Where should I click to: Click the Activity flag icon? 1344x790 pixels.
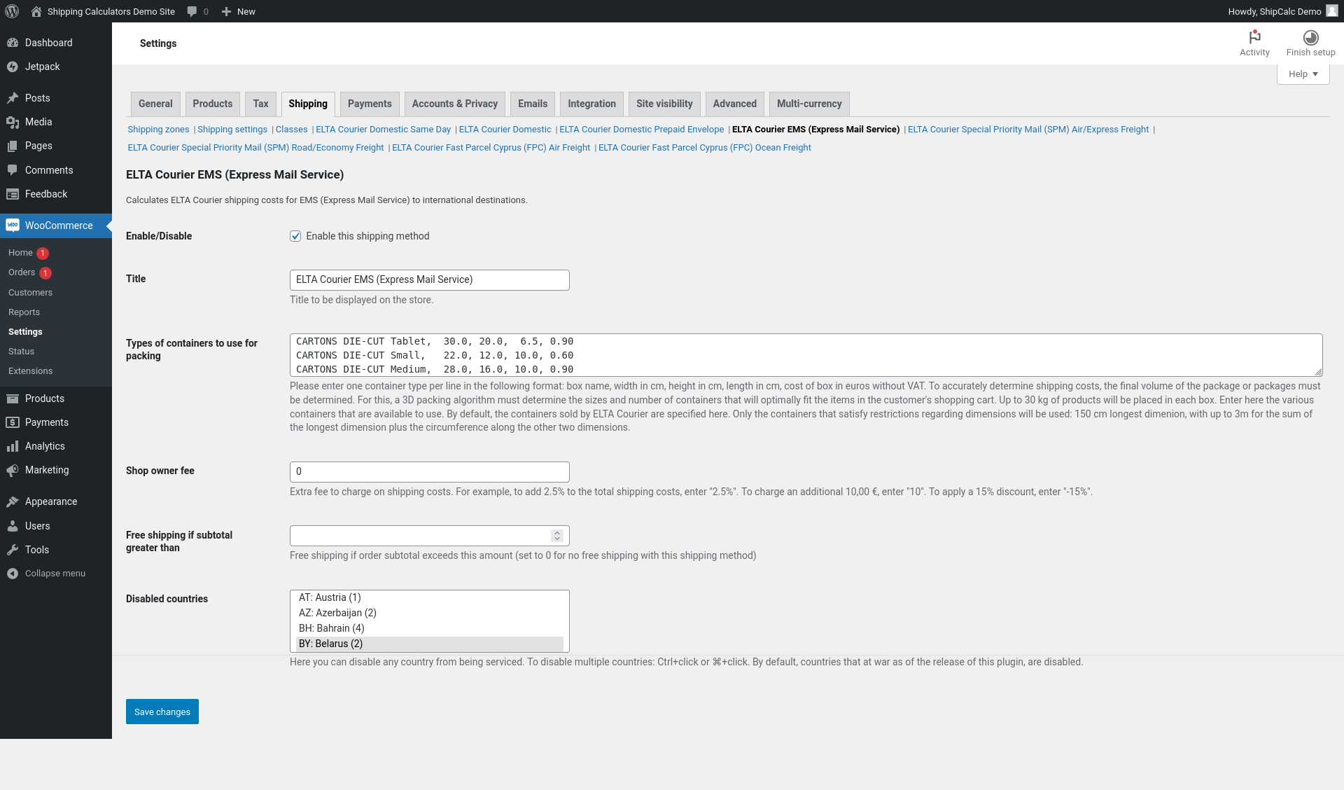click(x=1254, y=37)
